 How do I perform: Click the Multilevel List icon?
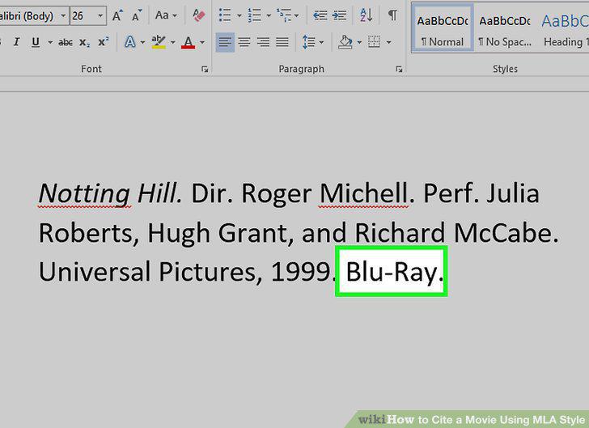tap(284, 15)
